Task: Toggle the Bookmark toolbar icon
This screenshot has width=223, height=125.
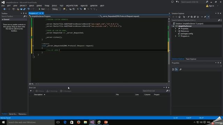Action: pos(85,9)
